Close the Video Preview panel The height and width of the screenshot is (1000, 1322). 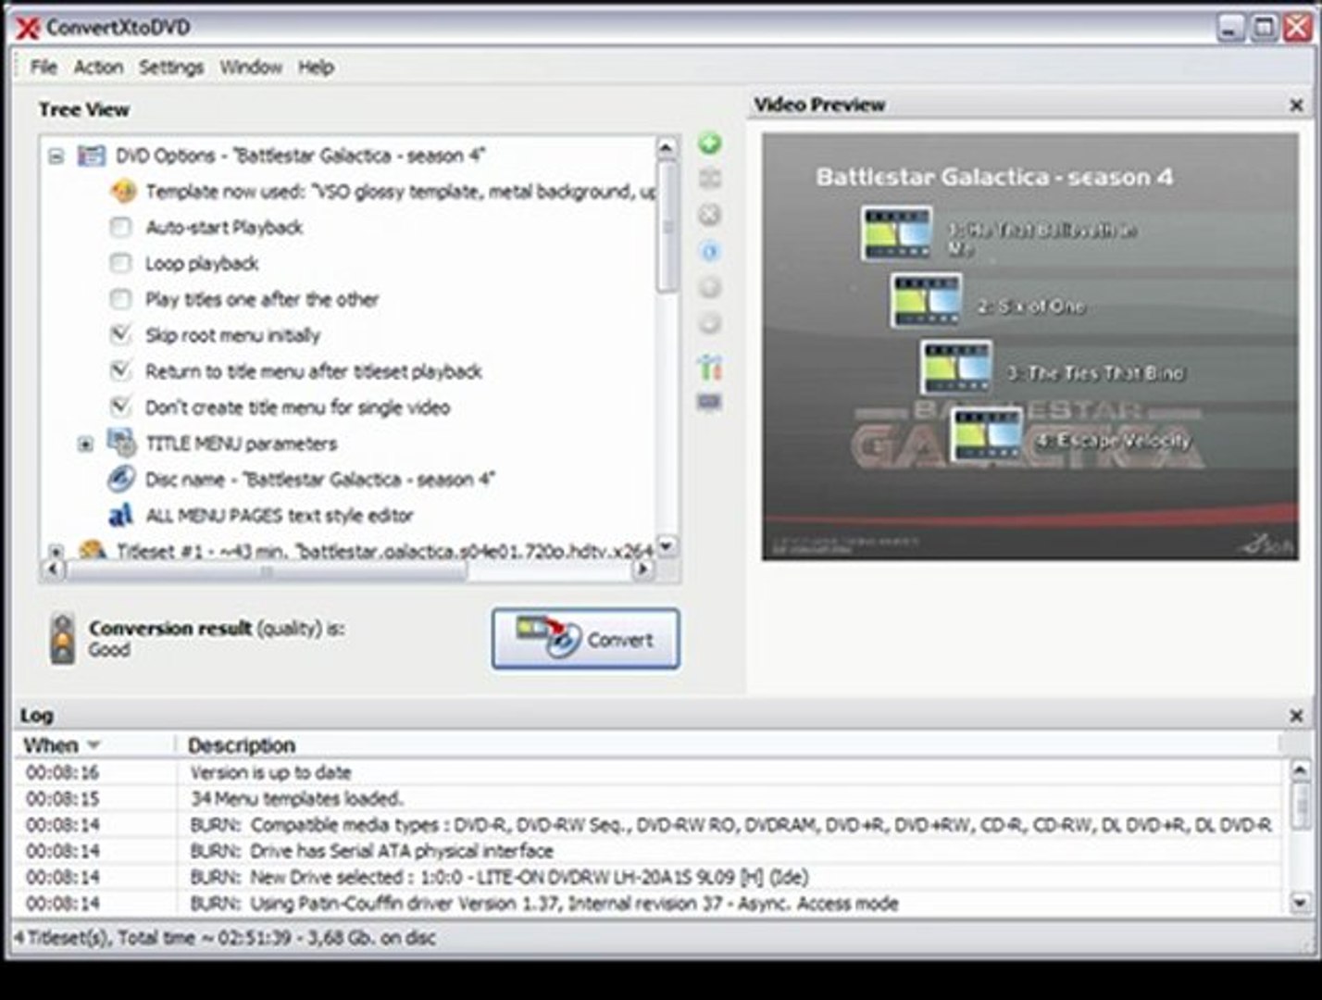(1296, 106)
